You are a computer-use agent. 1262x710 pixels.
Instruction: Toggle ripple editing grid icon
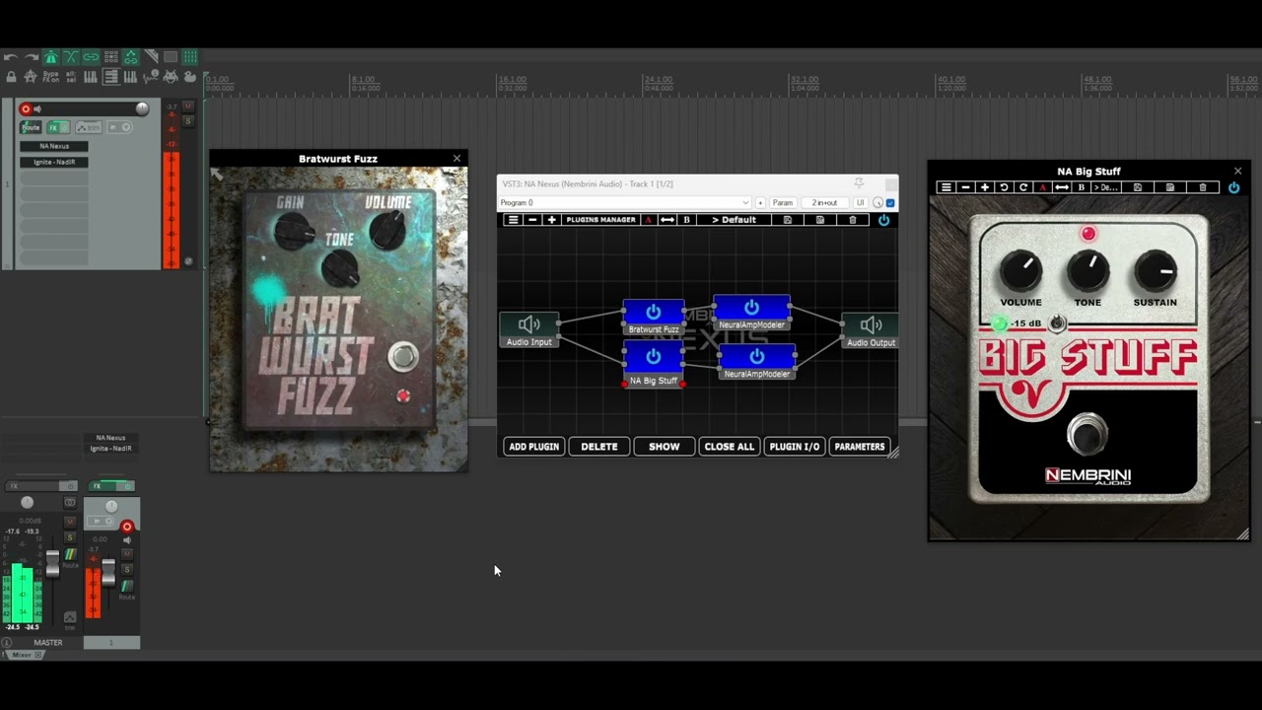tap(111, 57)
